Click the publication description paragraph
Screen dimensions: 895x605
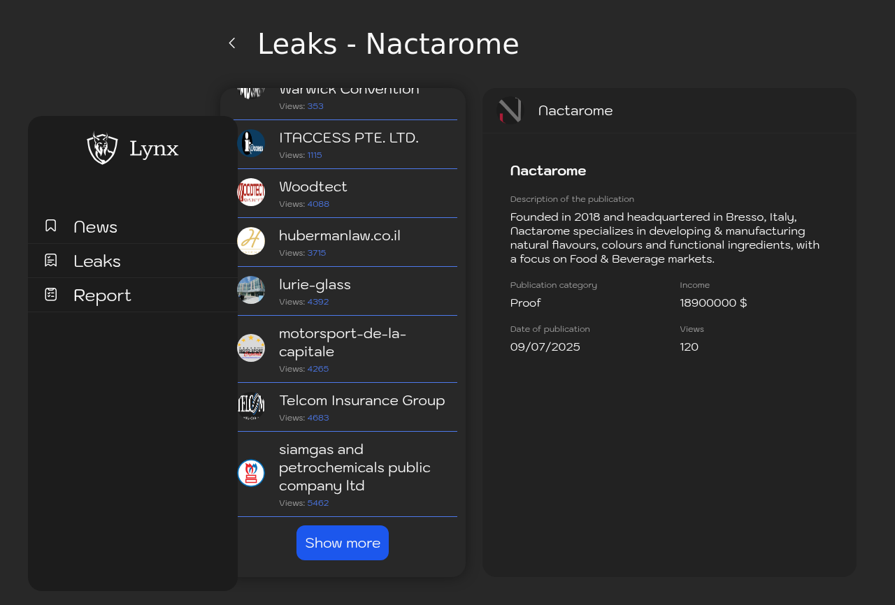(x=665, y=238)
